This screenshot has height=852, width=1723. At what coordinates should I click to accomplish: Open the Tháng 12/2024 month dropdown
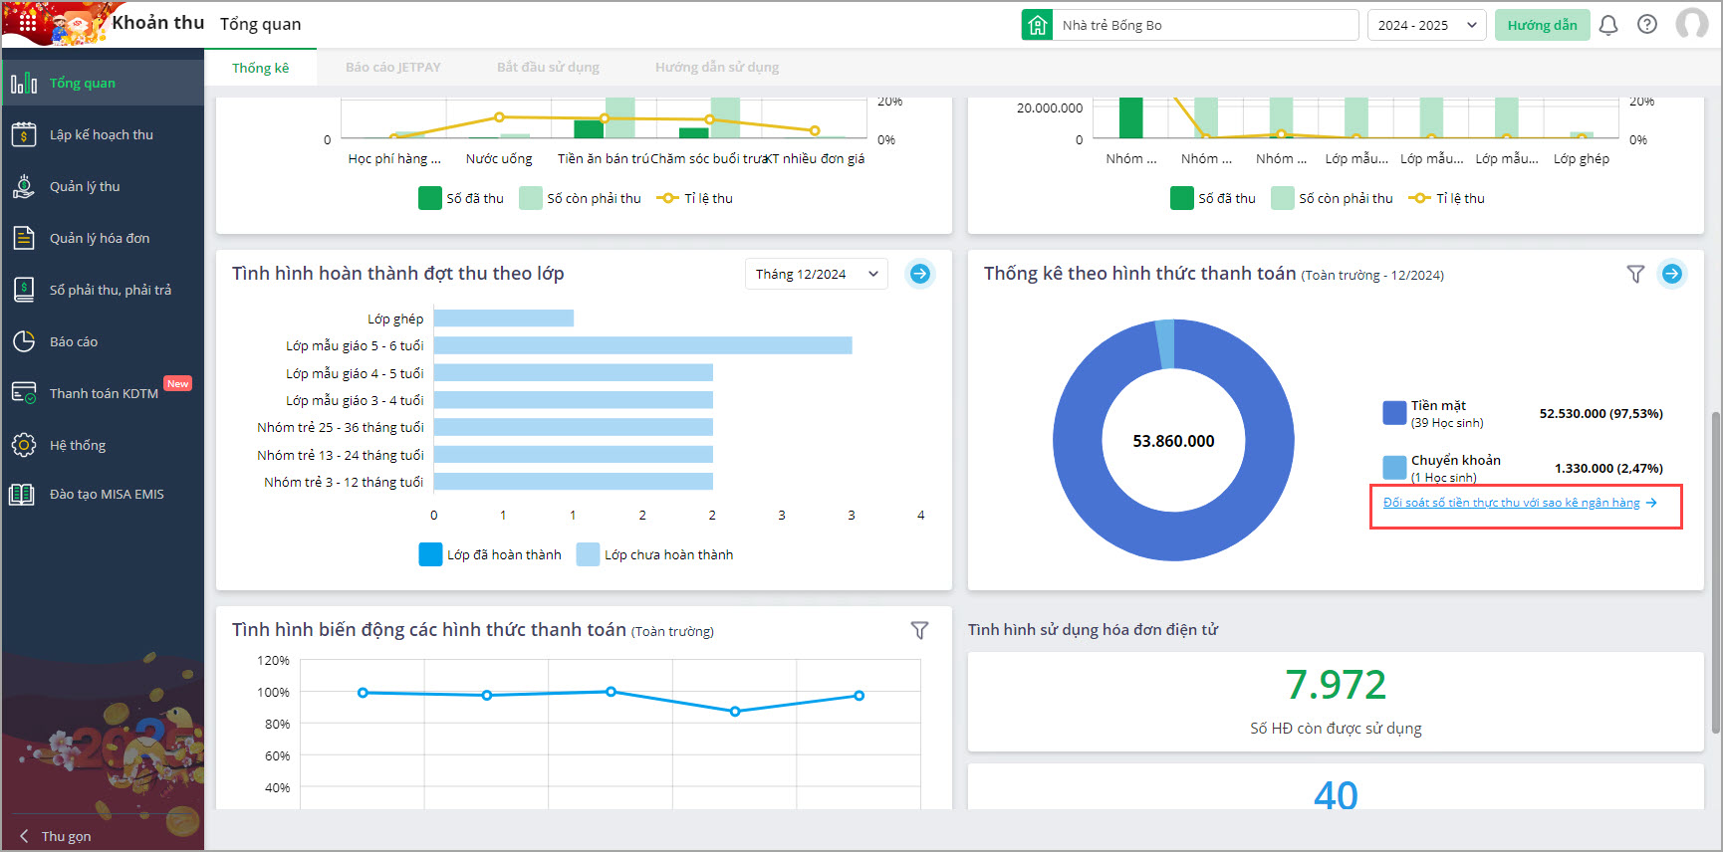point(816,274)
